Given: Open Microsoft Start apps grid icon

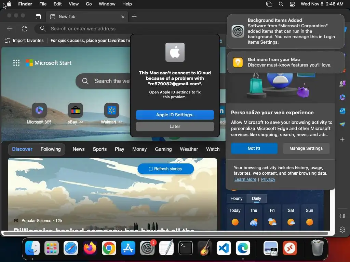Looking at the screenshot, I should pos(16,63).
